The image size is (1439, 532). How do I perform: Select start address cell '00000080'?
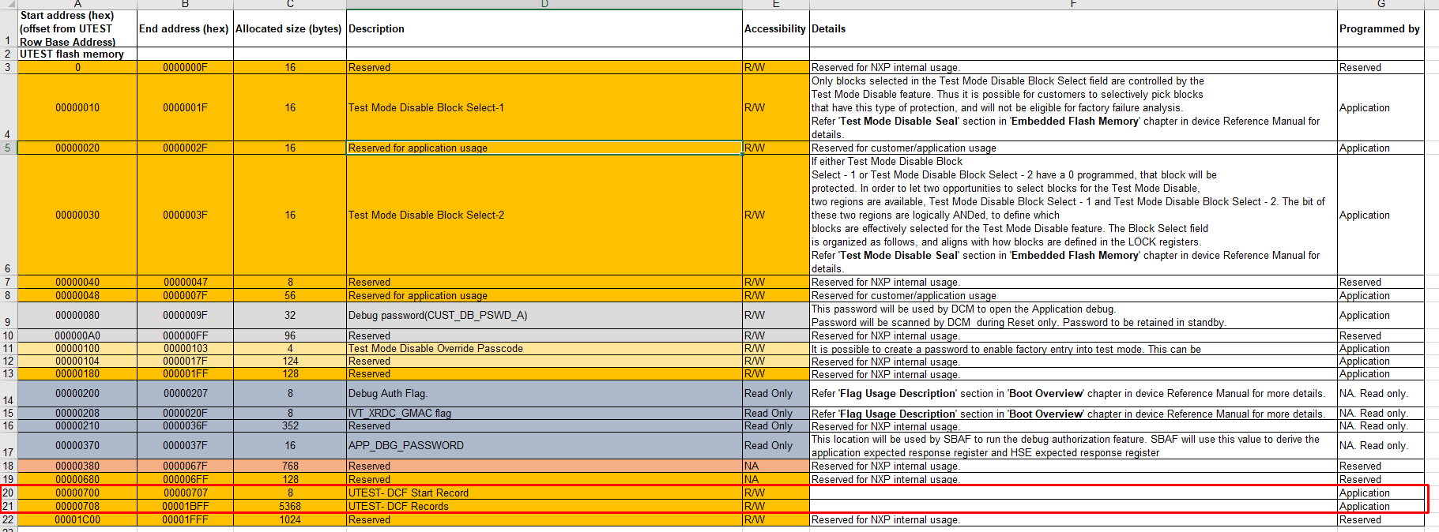coord(77,315)
